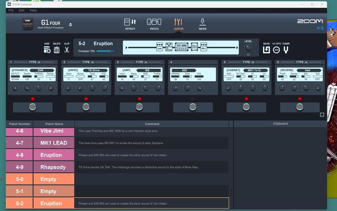Viewport: 337px width, 211px height.
Task: Open the 800 amp model selector in slot 4
Action: point(184,70)
